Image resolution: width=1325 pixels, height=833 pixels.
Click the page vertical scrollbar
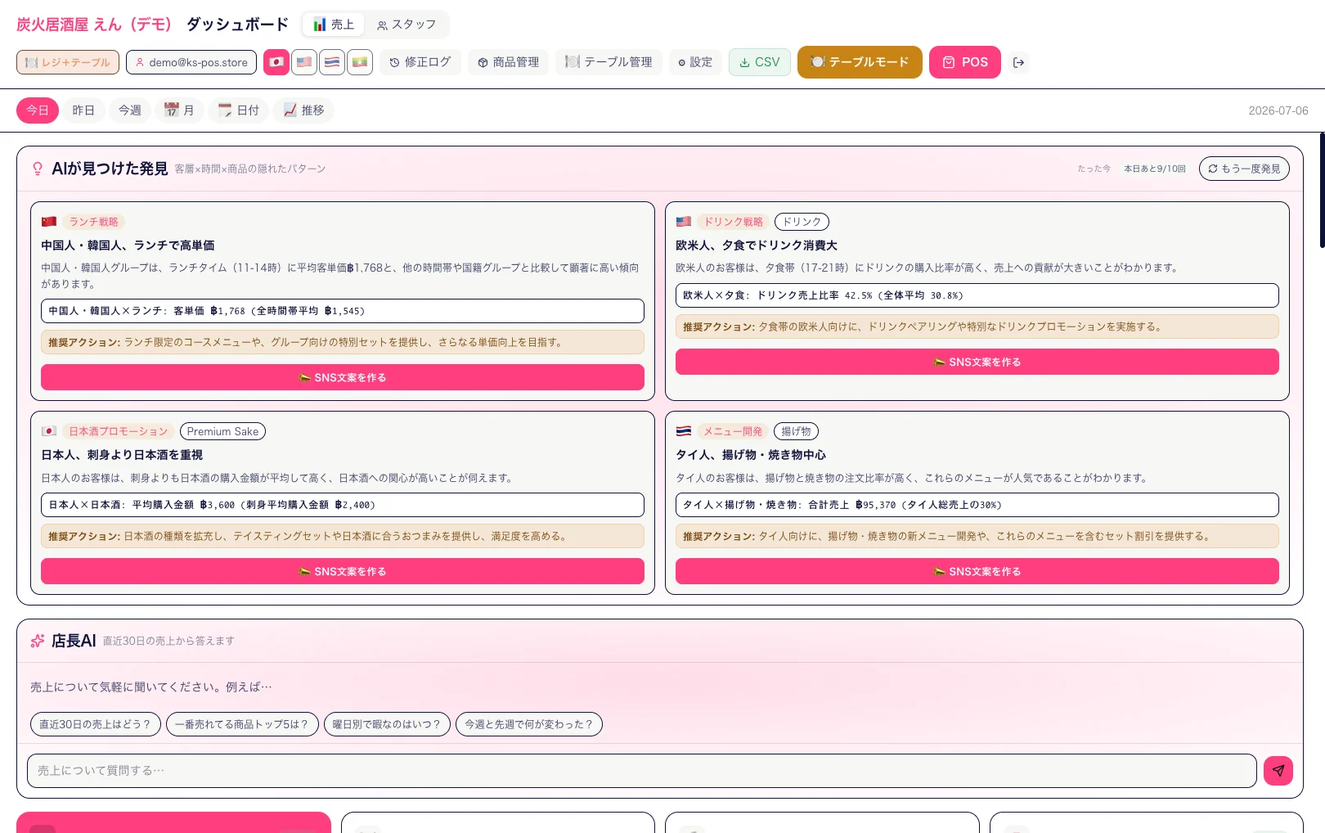pos(1322,190)
